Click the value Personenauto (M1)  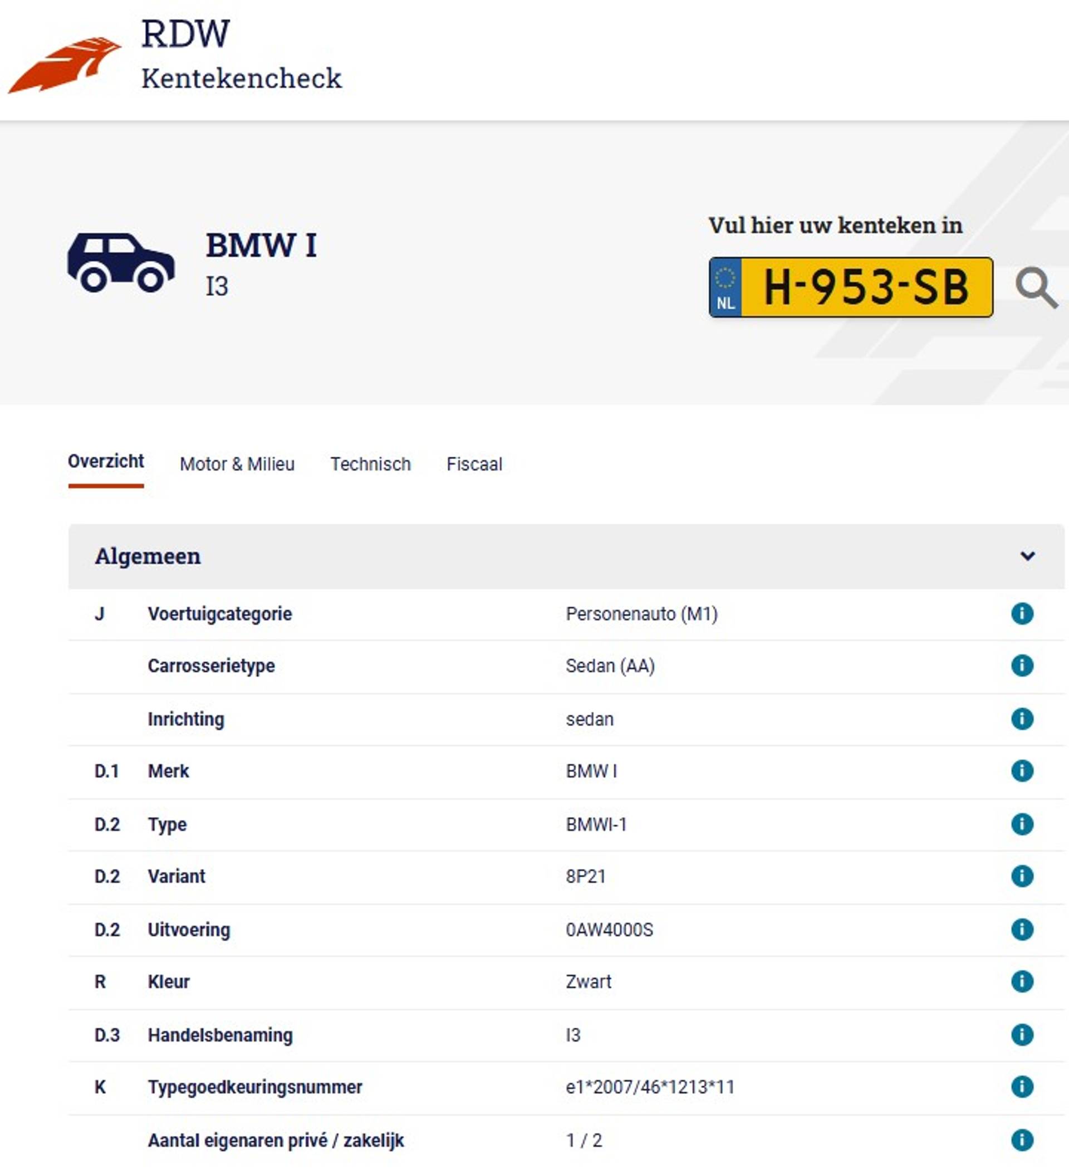641,614
